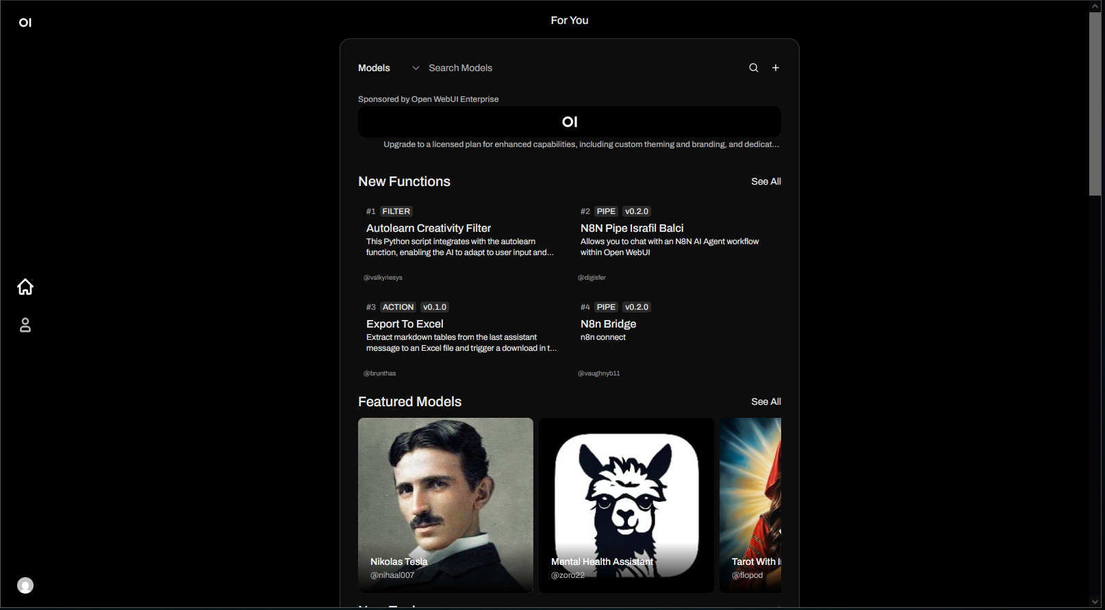This screenshot has width=1105, height=610.
Task: Click the OI logo in top-left corner
Action: [x=25, y=23]
